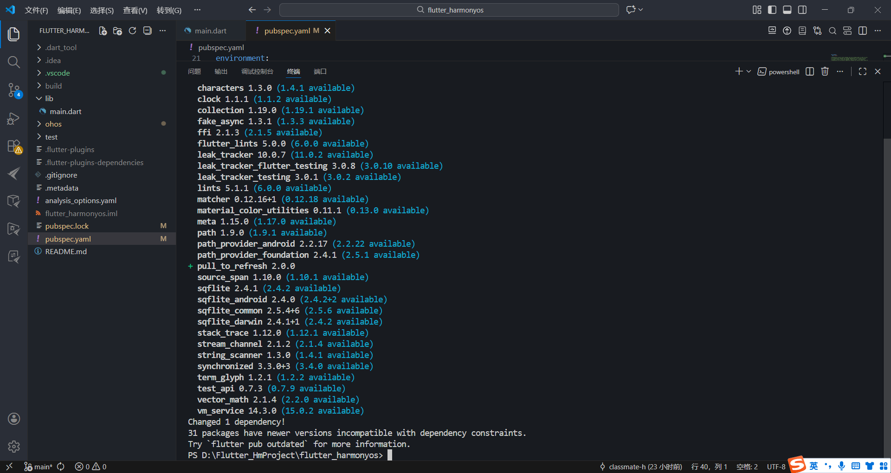This screenshot has height=473, width=891.
Task: Customize layout icon in title bar
Action: [x=757, y=10]
